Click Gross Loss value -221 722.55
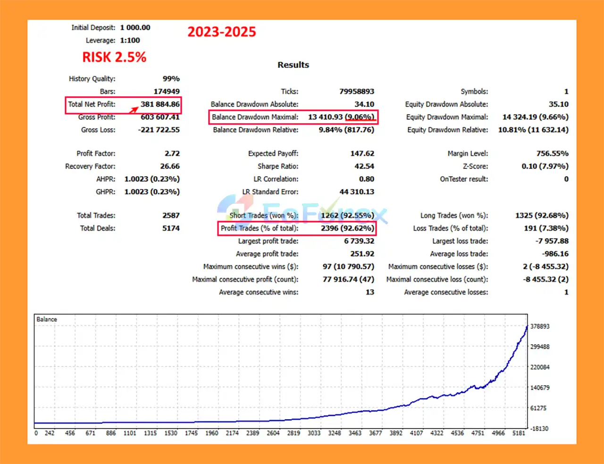 (159, 129)
